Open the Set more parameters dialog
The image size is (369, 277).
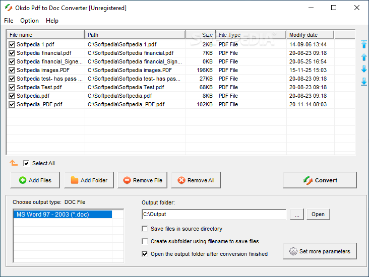320,251
